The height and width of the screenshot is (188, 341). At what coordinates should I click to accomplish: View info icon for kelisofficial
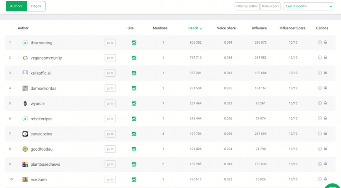click(x=320, y=73)
